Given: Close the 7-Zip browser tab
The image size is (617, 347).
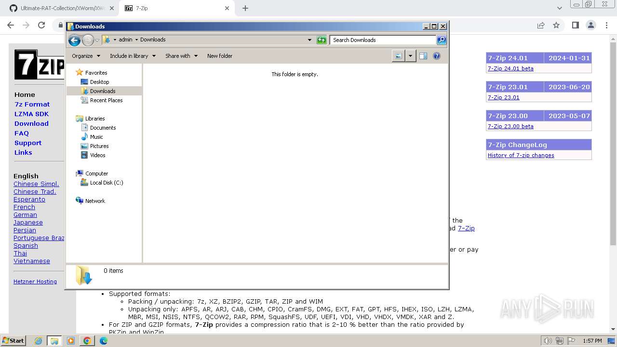Looking at the screenshot, I should pyautogui.click(x=227, y=8).
